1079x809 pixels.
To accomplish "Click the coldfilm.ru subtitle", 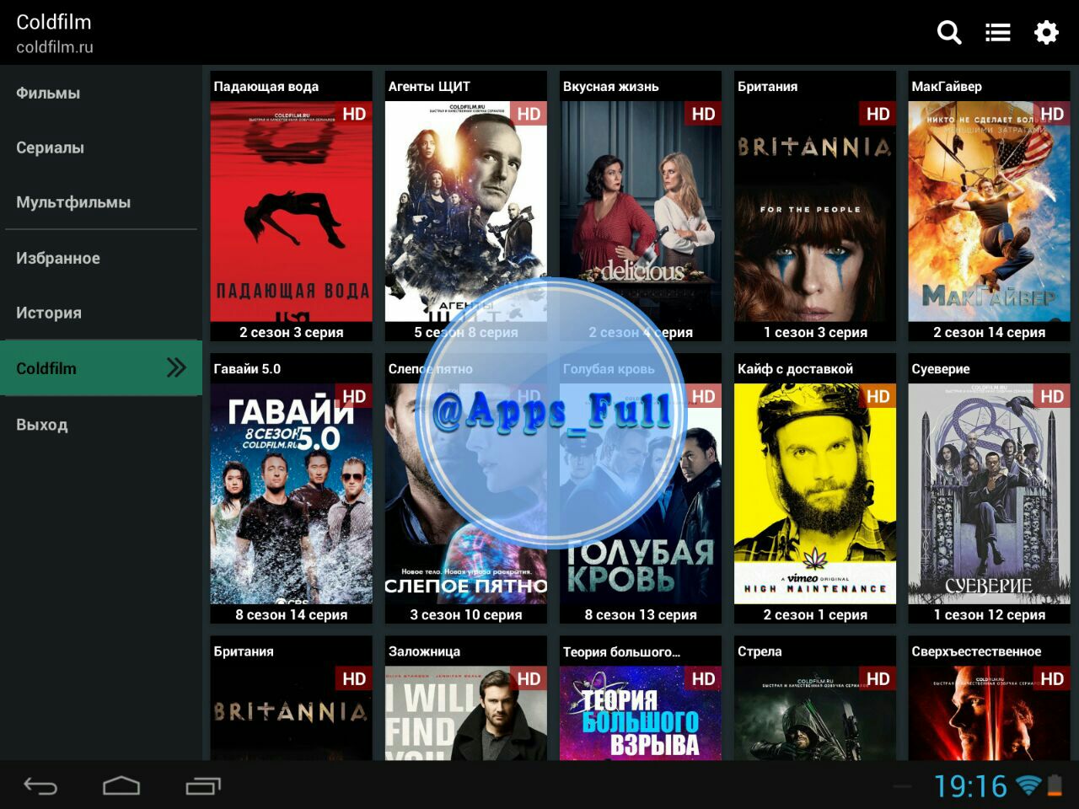I will (x=55, y=47).
